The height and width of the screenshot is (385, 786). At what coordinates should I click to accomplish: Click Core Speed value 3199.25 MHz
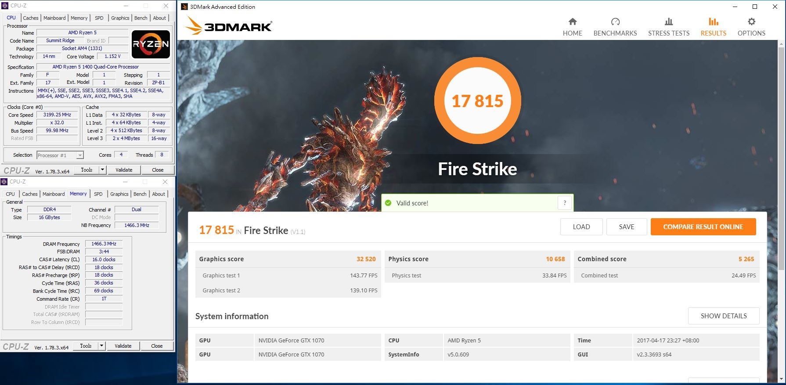click(x=57, y=115)
